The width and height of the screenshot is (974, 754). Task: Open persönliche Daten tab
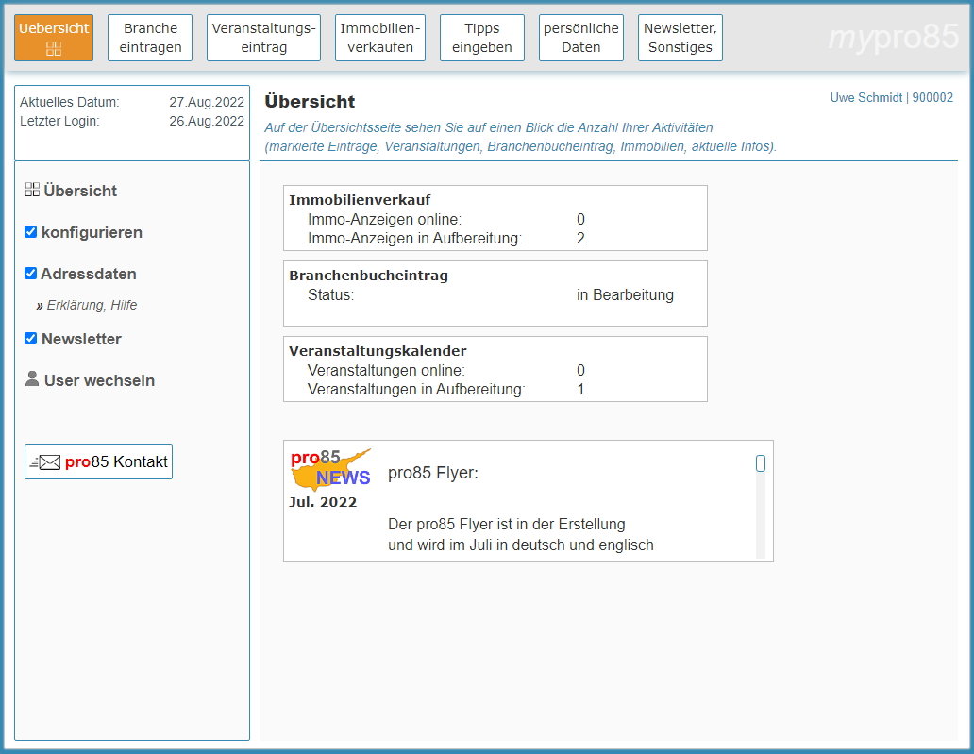pyautogui.click(x=581, y=38)
